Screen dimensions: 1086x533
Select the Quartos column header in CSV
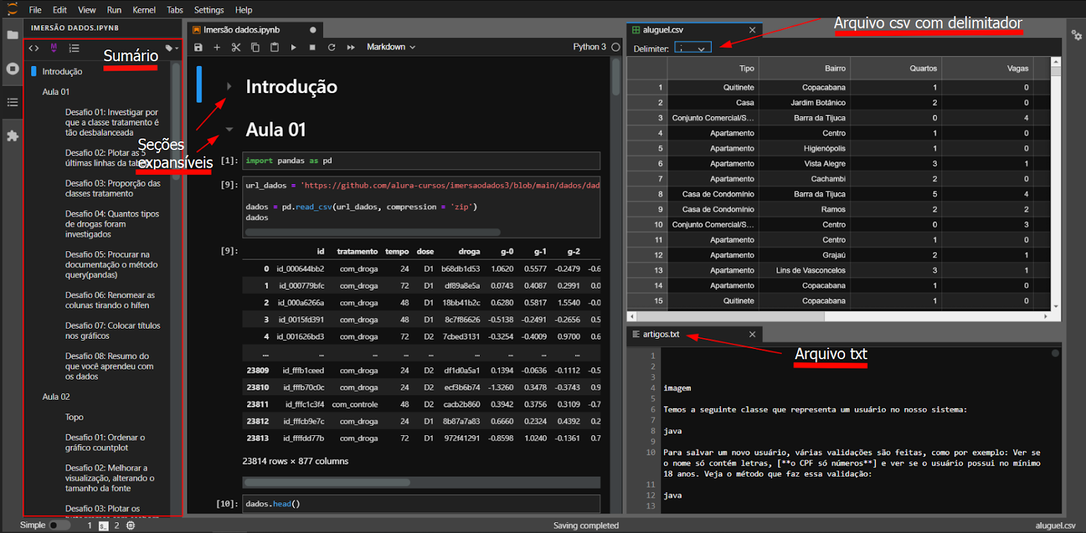point(895,69)
